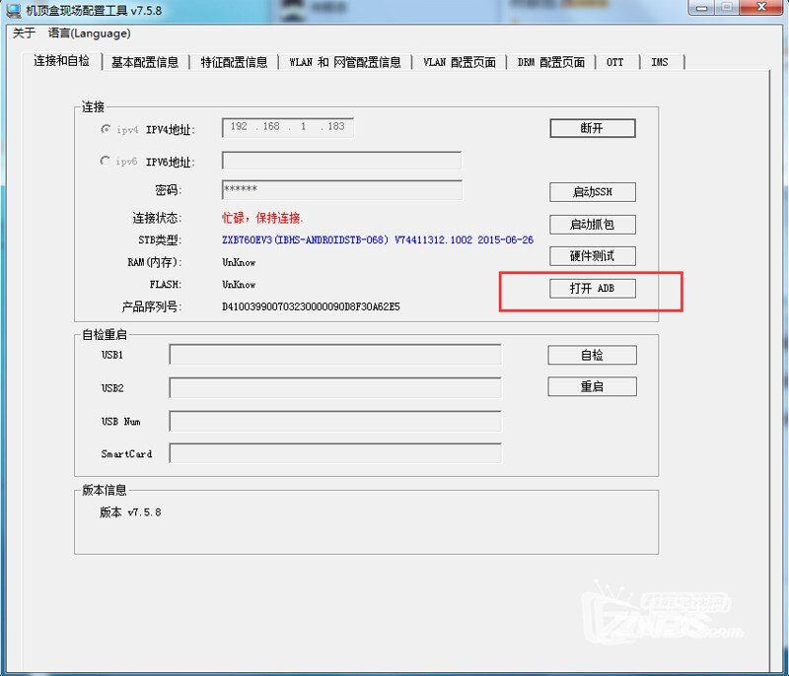This screenshot has width=789, height=676.
Task: Open the WLAN 和 网管配置信息 tab
Action: click(345, 62)
